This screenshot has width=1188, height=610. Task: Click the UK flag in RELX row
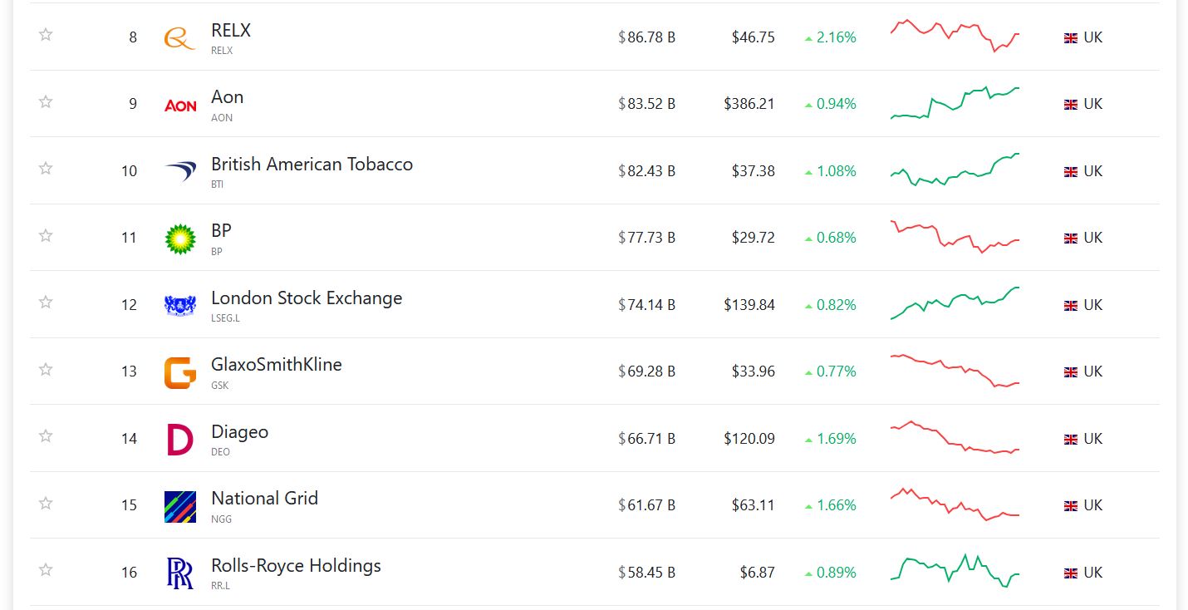[1071, 38]
